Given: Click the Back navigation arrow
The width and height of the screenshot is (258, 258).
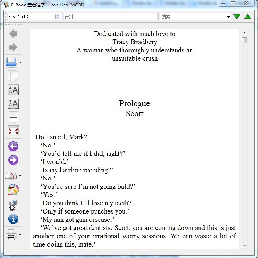Looking at the screenshot, I should (x=13, y=34).
